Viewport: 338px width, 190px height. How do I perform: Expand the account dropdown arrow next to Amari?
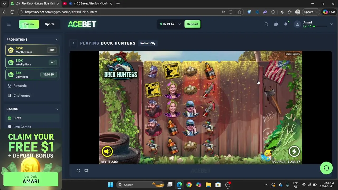pyautogui.click(x=331, y=24)
